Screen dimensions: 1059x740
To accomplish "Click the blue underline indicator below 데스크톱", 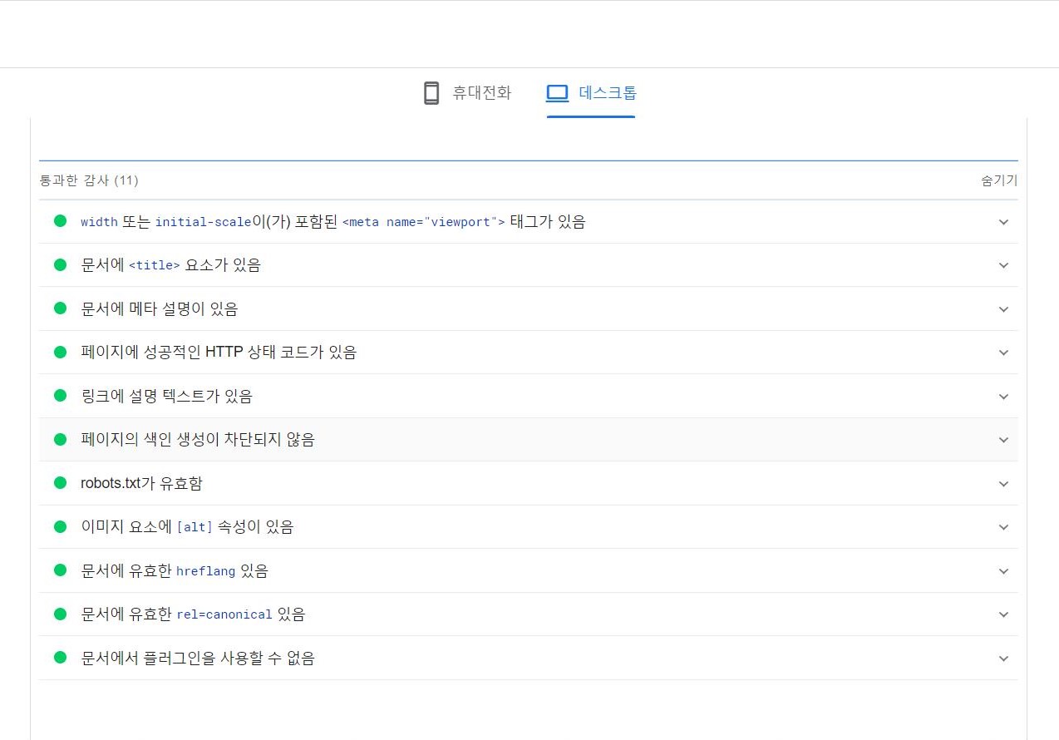I will (590, 116).
